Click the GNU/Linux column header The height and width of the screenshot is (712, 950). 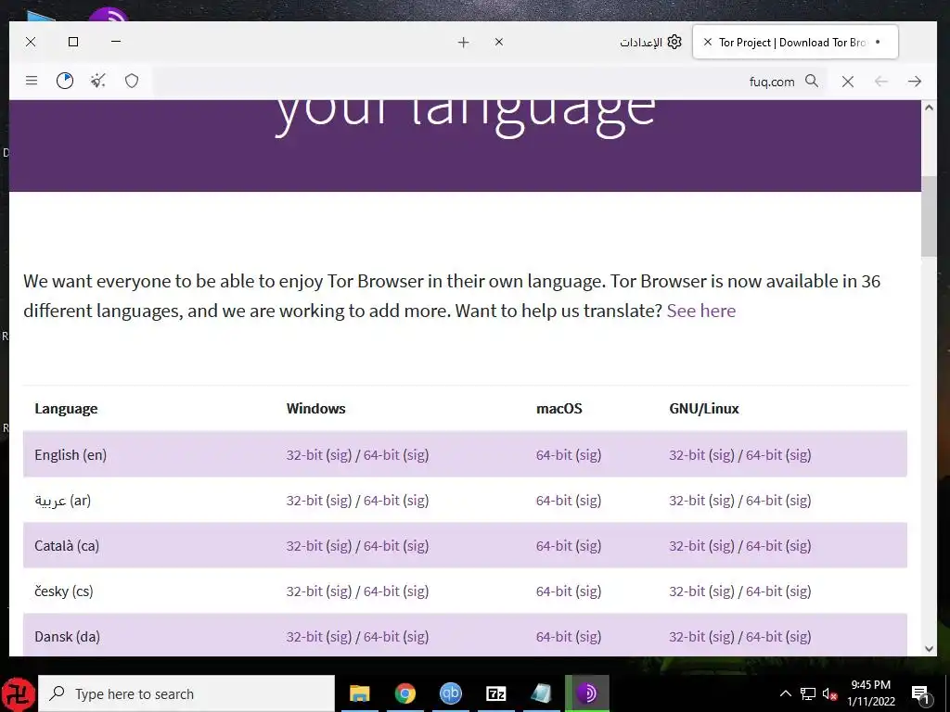pyautogui.click(x=704, y=409)
